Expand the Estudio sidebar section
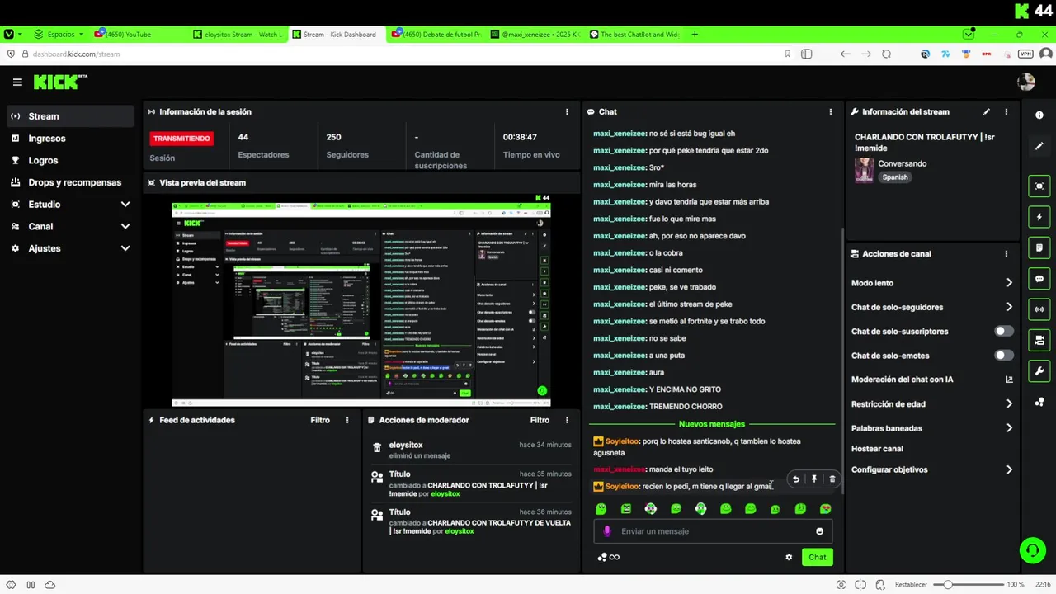The height and width of the screenshot is (594, 1056). [x=125, y=205]
